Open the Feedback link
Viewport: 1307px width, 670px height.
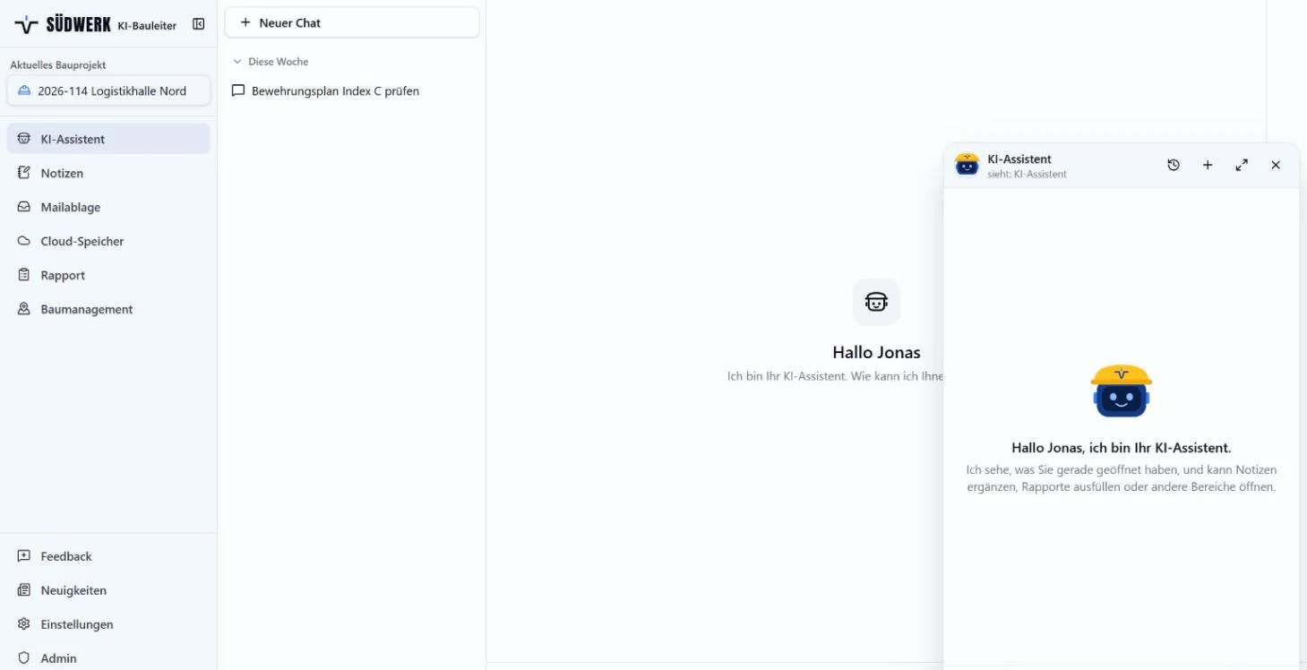[x=108, y=556]
